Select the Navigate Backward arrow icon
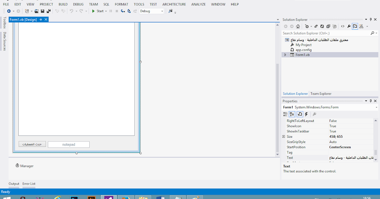The width and height of the screenshot is (380, 199). pos(9,11)
